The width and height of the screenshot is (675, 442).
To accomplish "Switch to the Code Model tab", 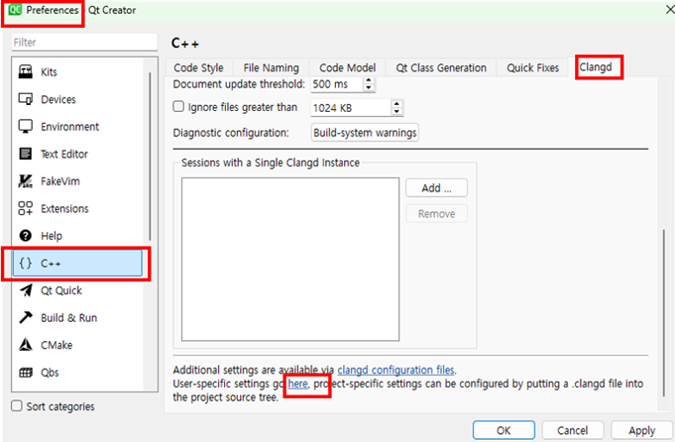I will [x=347, y=68].
